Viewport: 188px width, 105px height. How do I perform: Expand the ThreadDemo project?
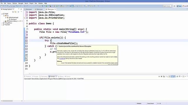pyautogui.click(x=2, y=23)
